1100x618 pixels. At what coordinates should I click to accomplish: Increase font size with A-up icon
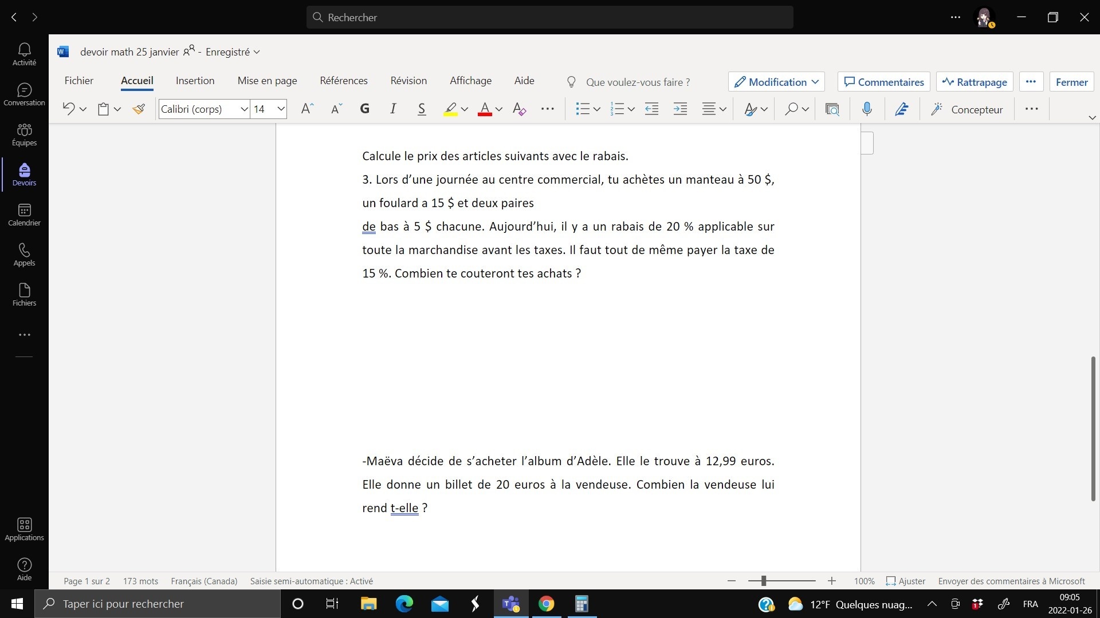(x=307, y=109)
